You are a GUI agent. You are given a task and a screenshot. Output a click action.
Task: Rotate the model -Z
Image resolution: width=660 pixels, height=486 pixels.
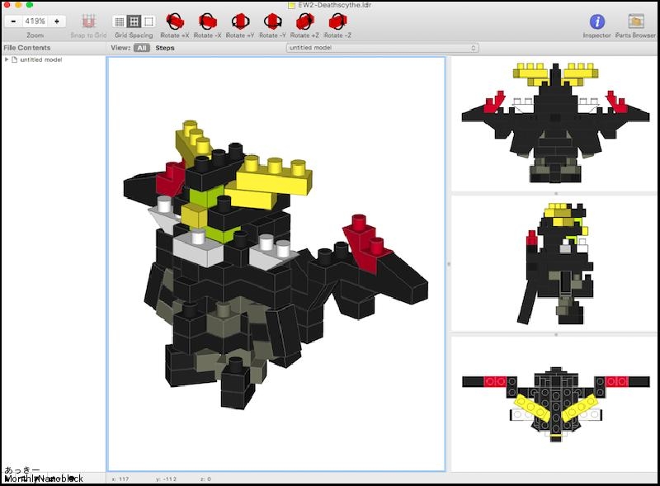tap(337, 21)
